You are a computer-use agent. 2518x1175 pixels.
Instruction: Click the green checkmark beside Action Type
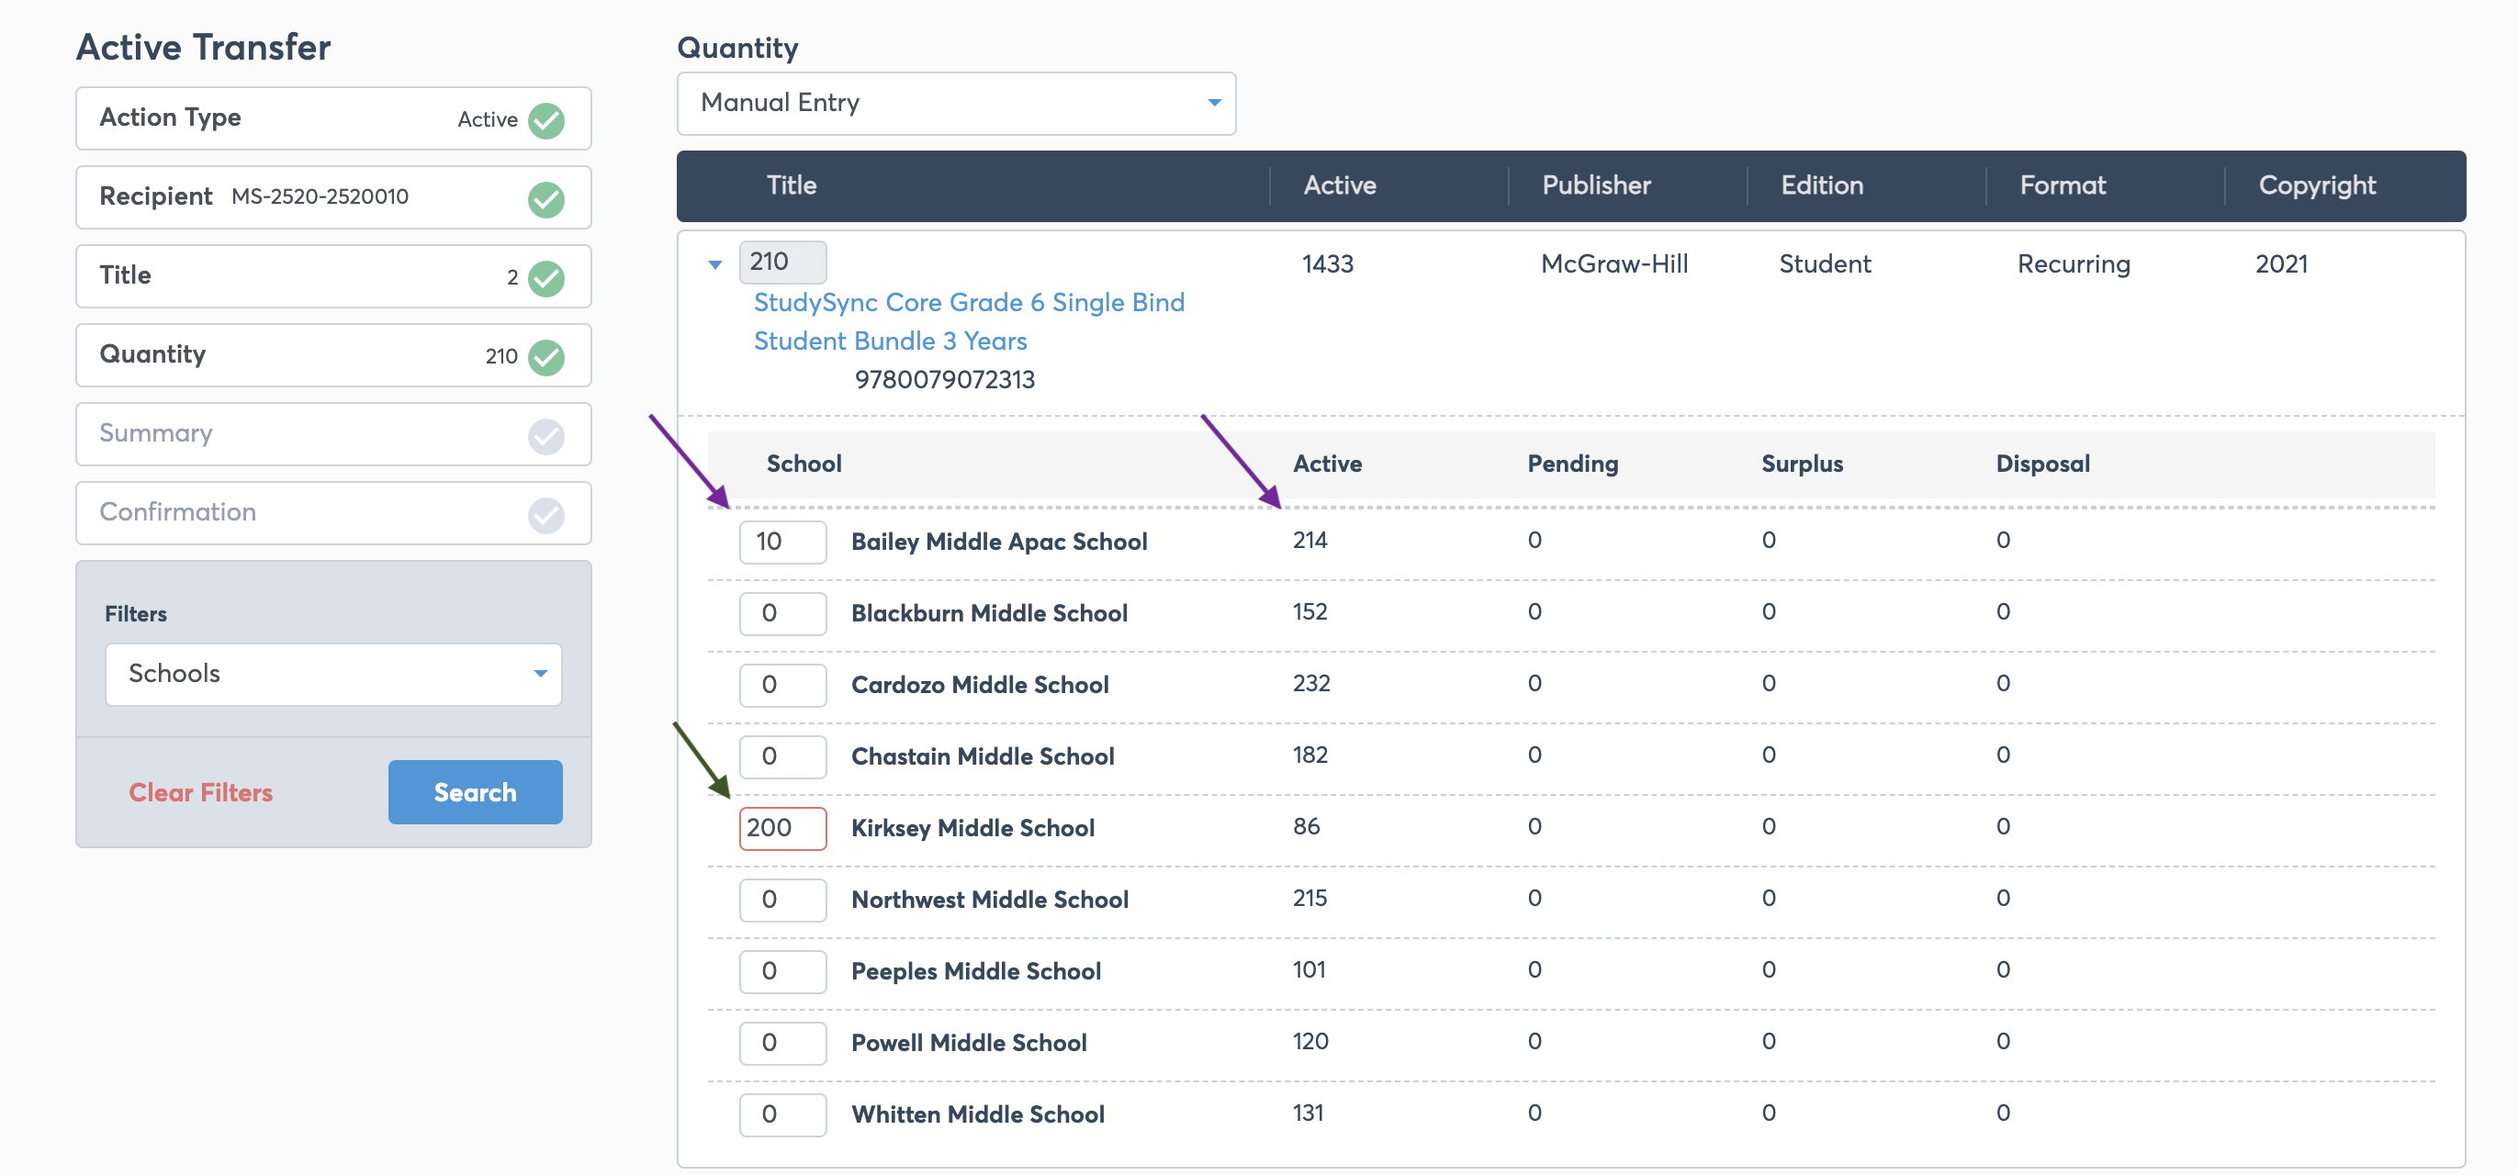(x=545, y=121)
